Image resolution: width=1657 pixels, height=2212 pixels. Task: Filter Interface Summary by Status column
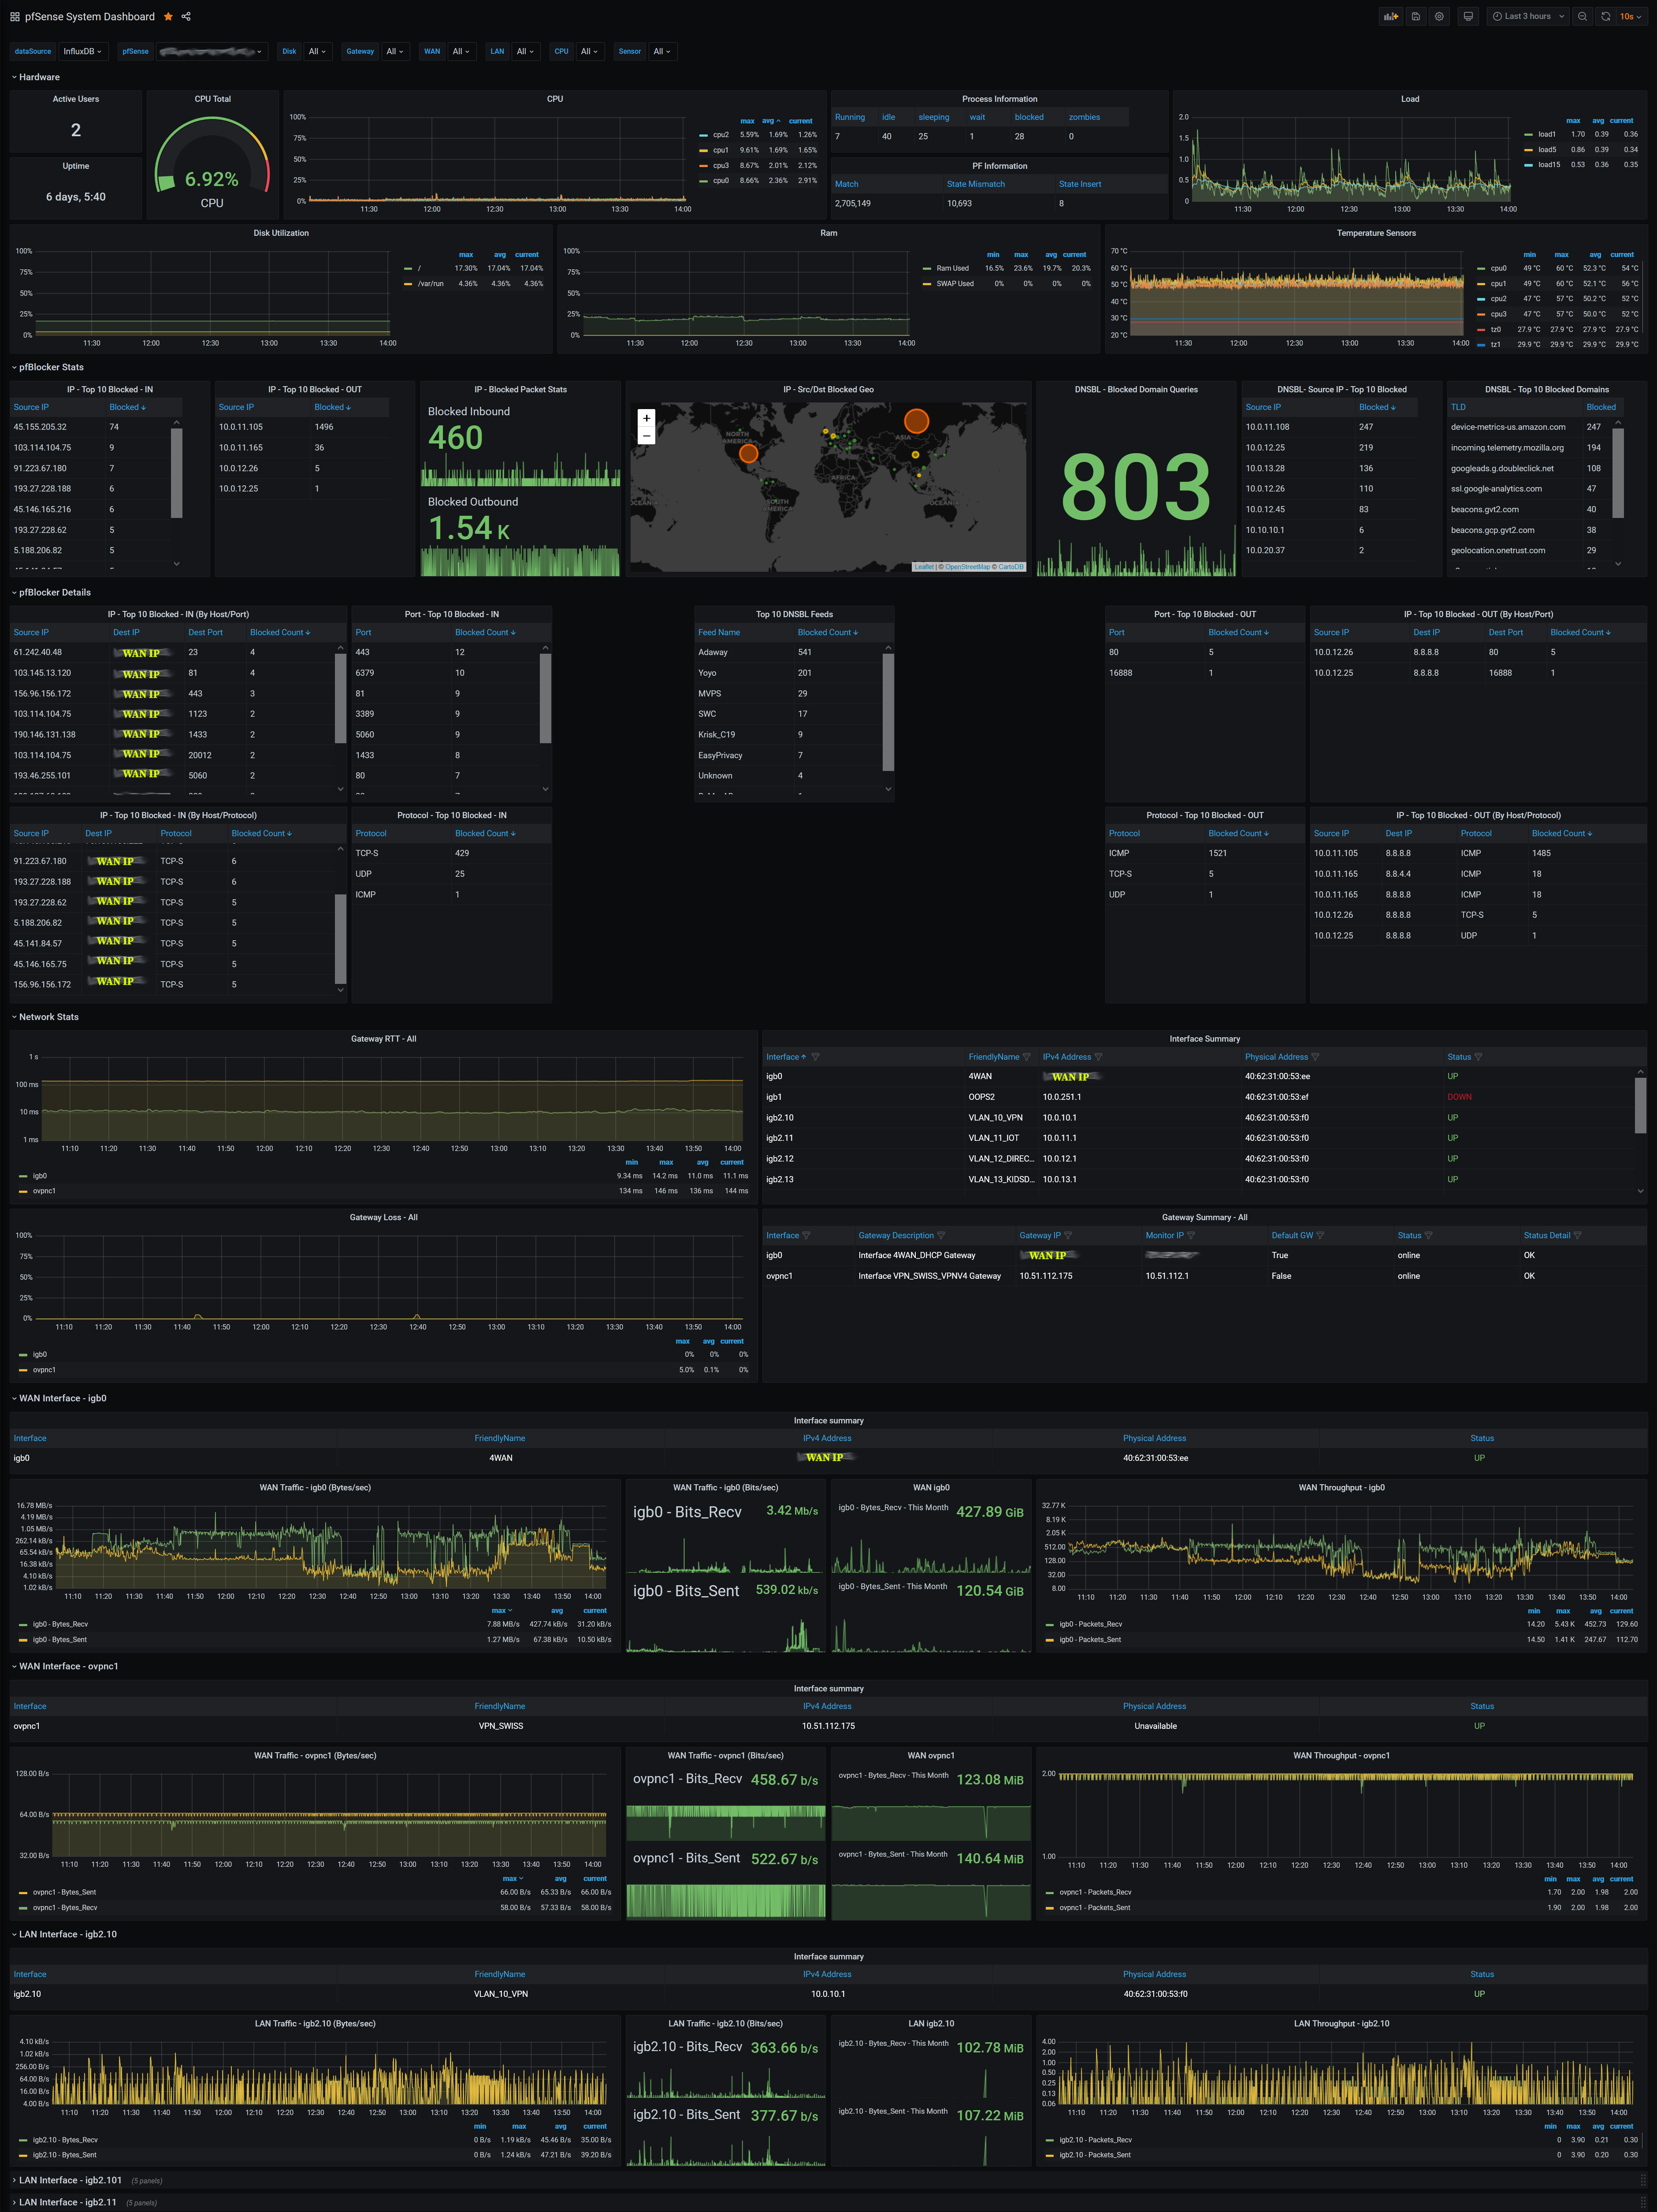1478,1057
